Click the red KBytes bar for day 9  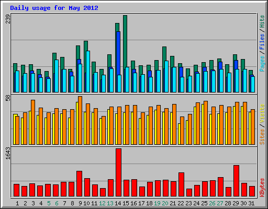(x=79, y=184)
